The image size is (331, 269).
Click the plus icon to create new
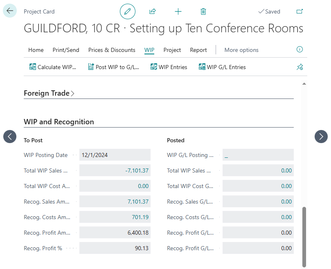178,11
